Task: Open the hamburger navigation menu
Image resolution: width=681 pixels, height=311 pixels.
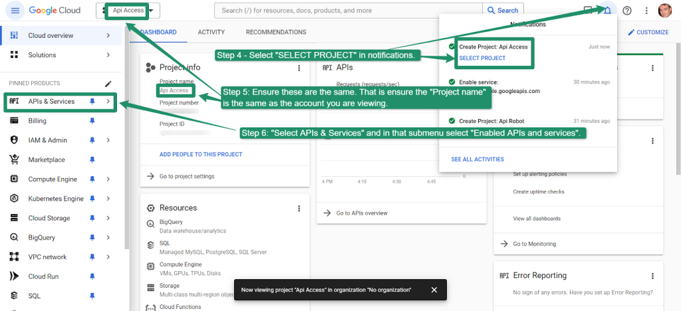Action: (x=15, y=11)
